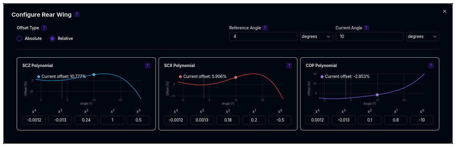Edit SCX x² coefficient field
This screenshot has height=147, width=456.
tap(228, 120)
